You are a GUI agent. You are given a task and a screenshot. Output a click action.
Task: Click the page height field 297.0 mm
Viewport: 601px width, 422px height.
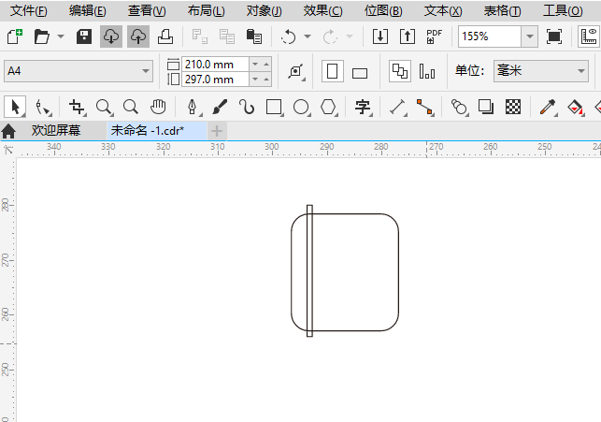(215, 80)
